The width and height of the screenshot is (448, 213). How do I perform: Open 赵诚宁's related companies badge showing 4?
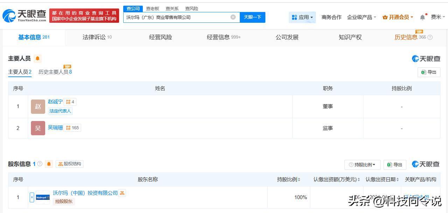[70, 102]
